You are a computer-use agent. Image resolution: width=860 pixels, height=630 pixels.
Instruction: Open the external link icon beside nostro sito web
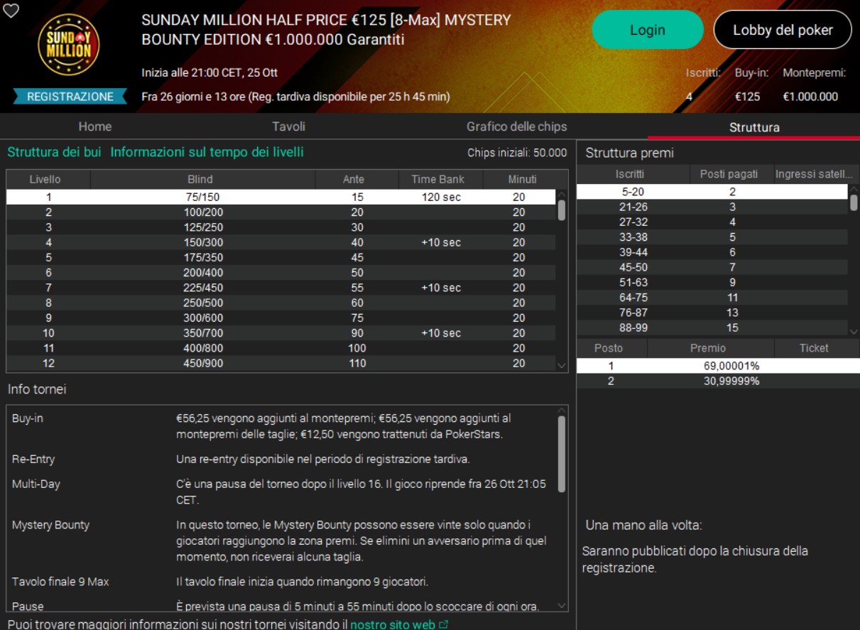click(444, 624)
